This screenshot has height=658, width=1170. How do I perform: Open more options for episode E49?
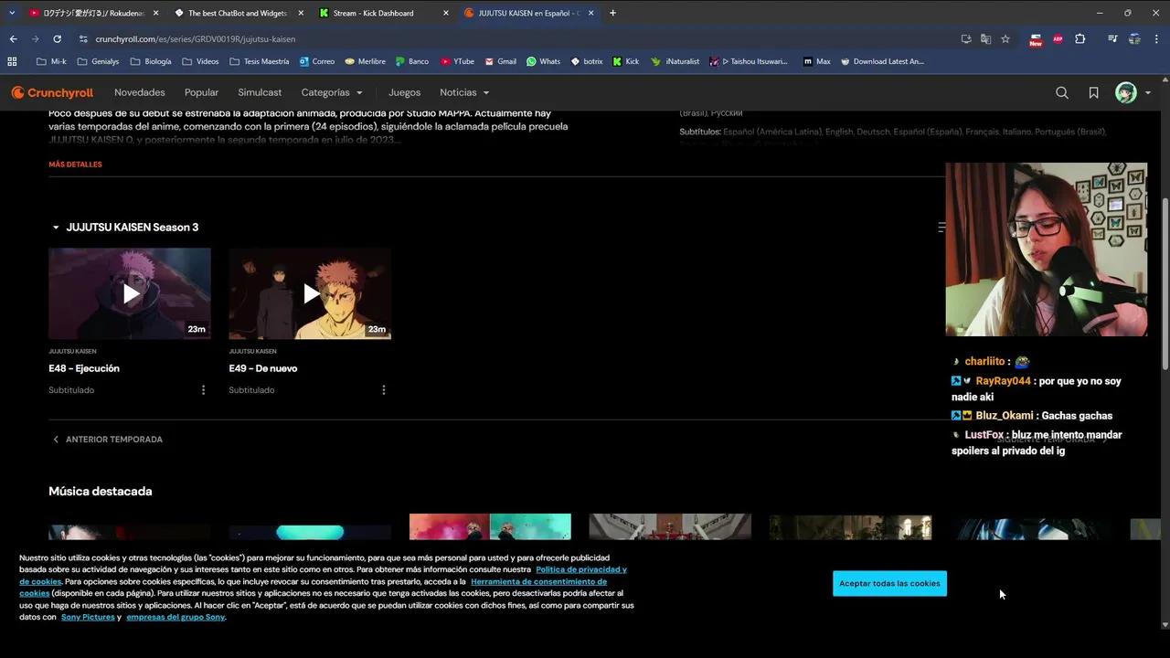(383, 390)
